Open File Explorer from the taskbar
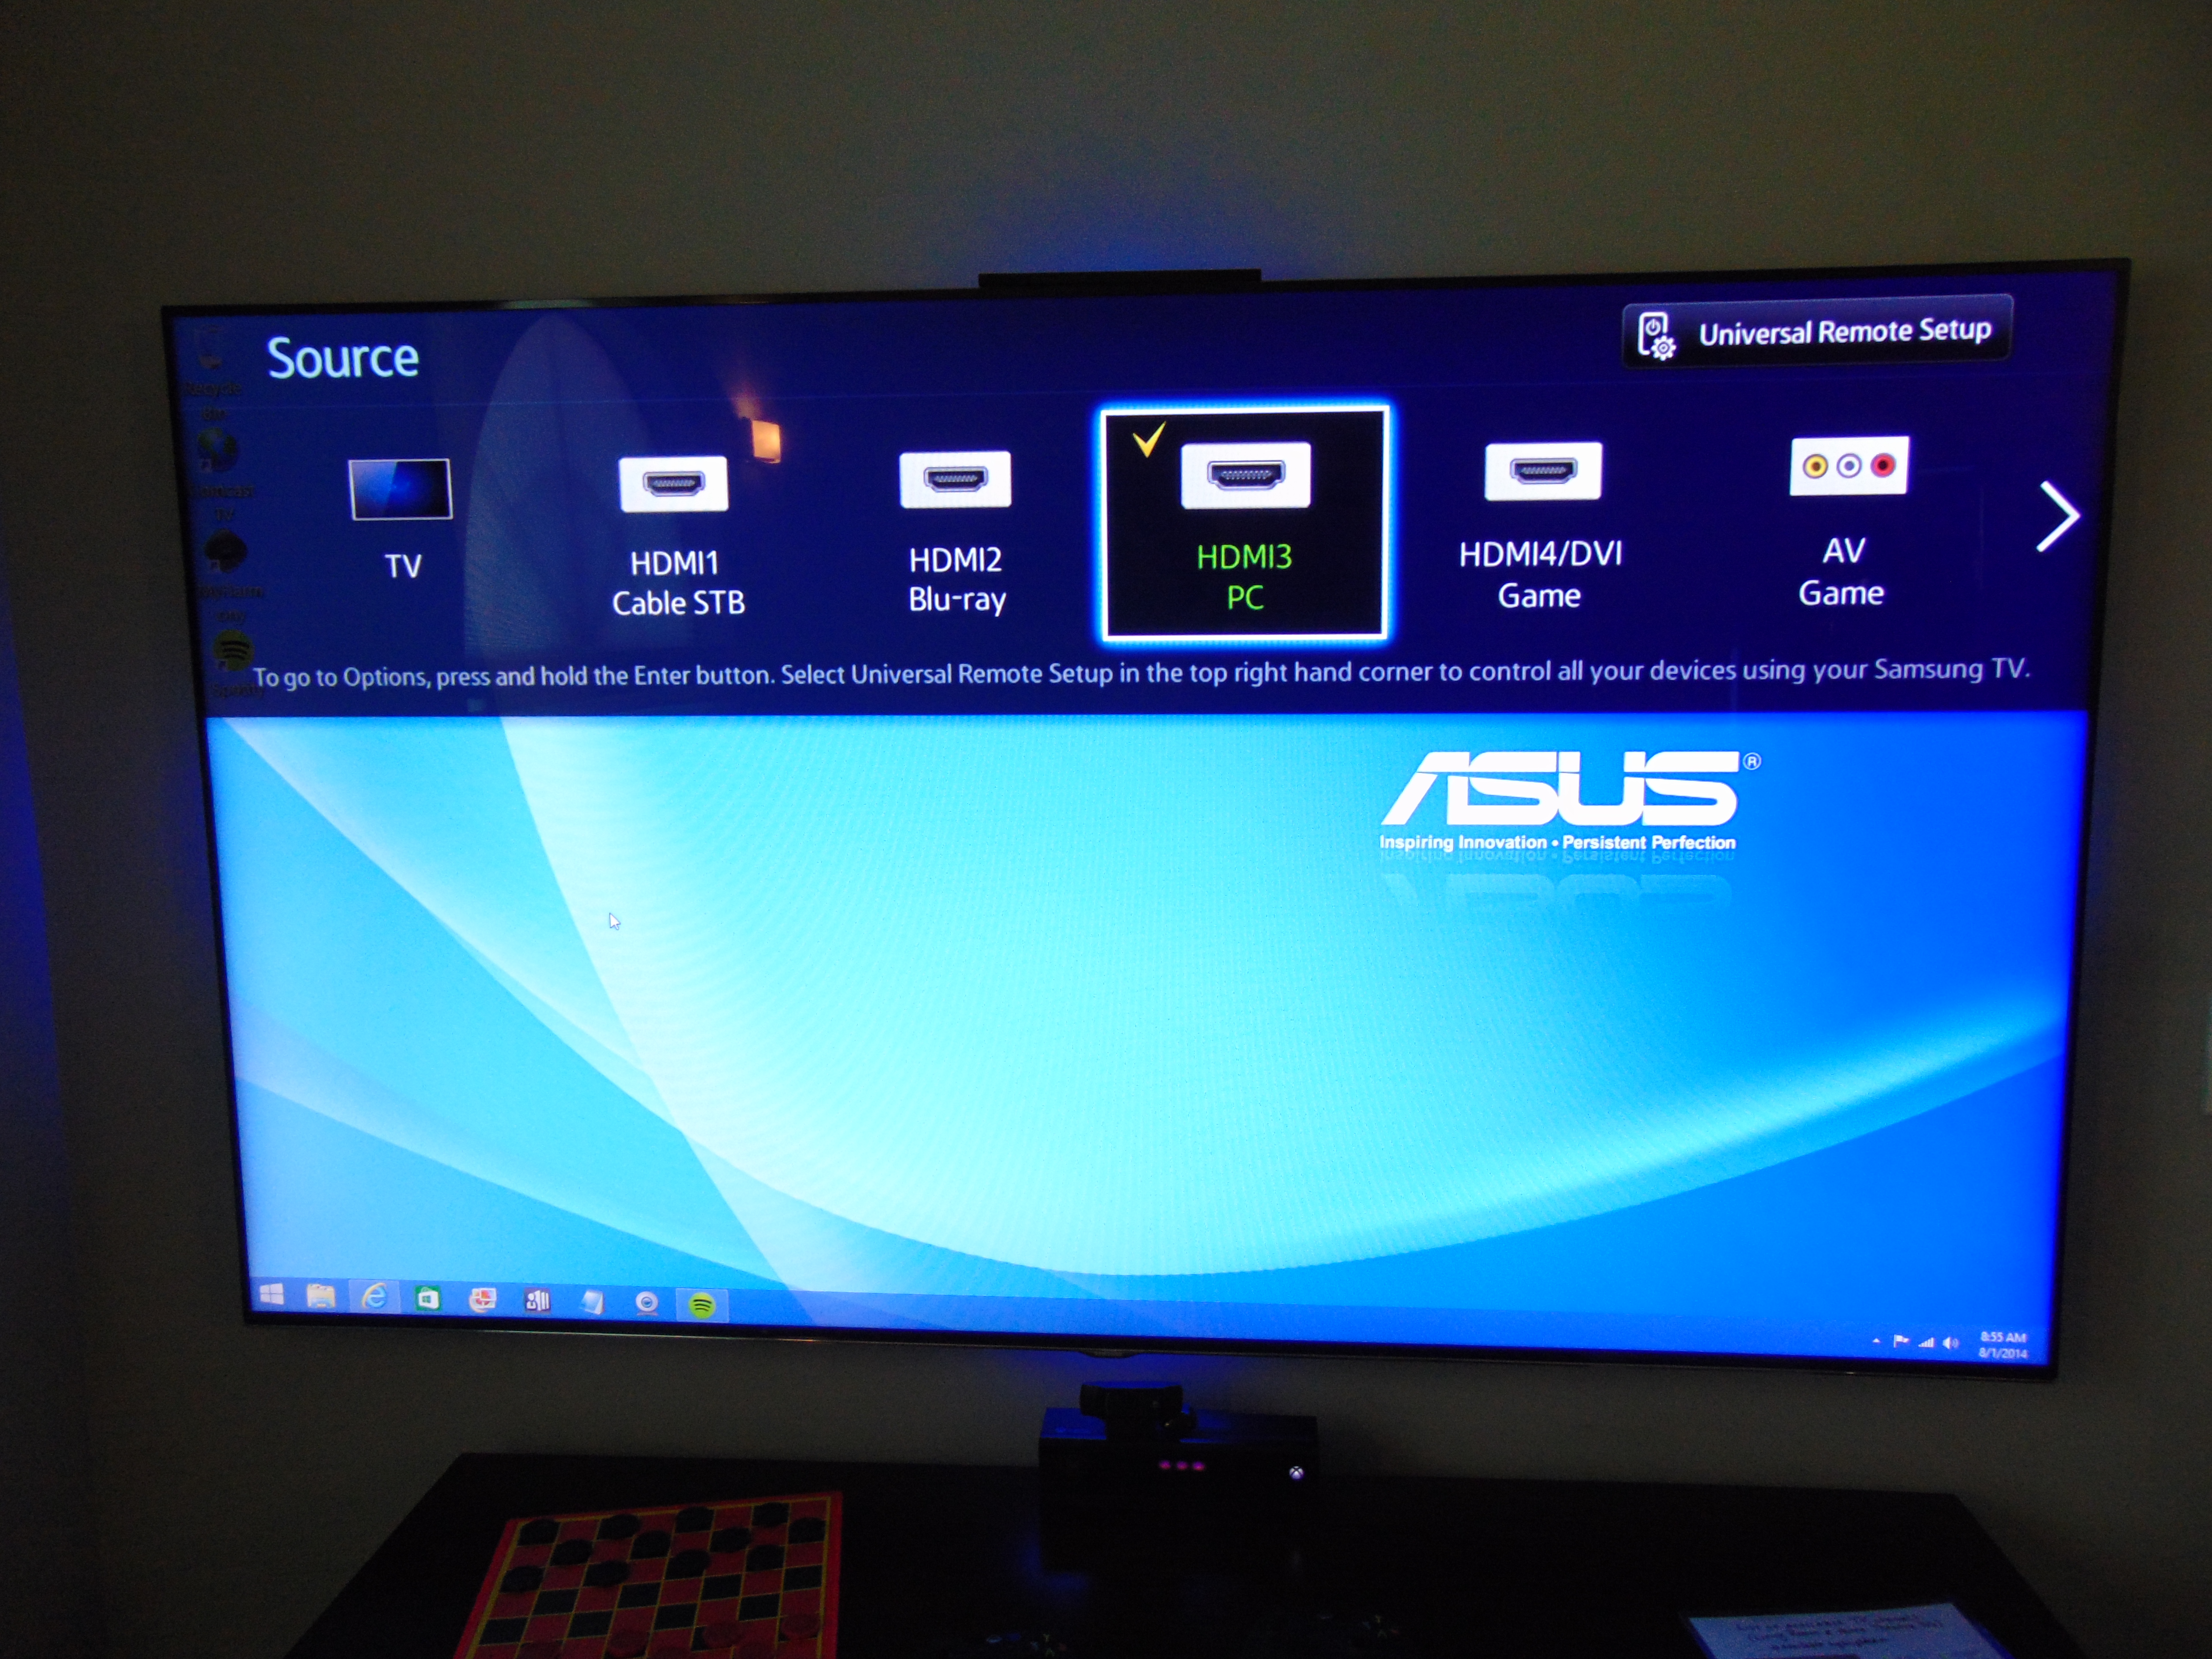The image size is (2212, 1659). tap(321, 1296)
